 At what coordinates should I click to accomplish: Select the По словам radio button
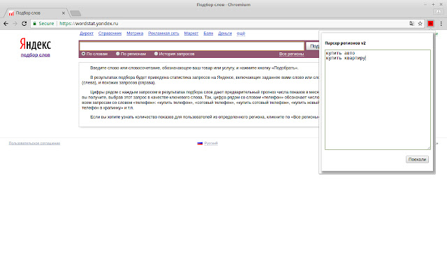[84, 54]
